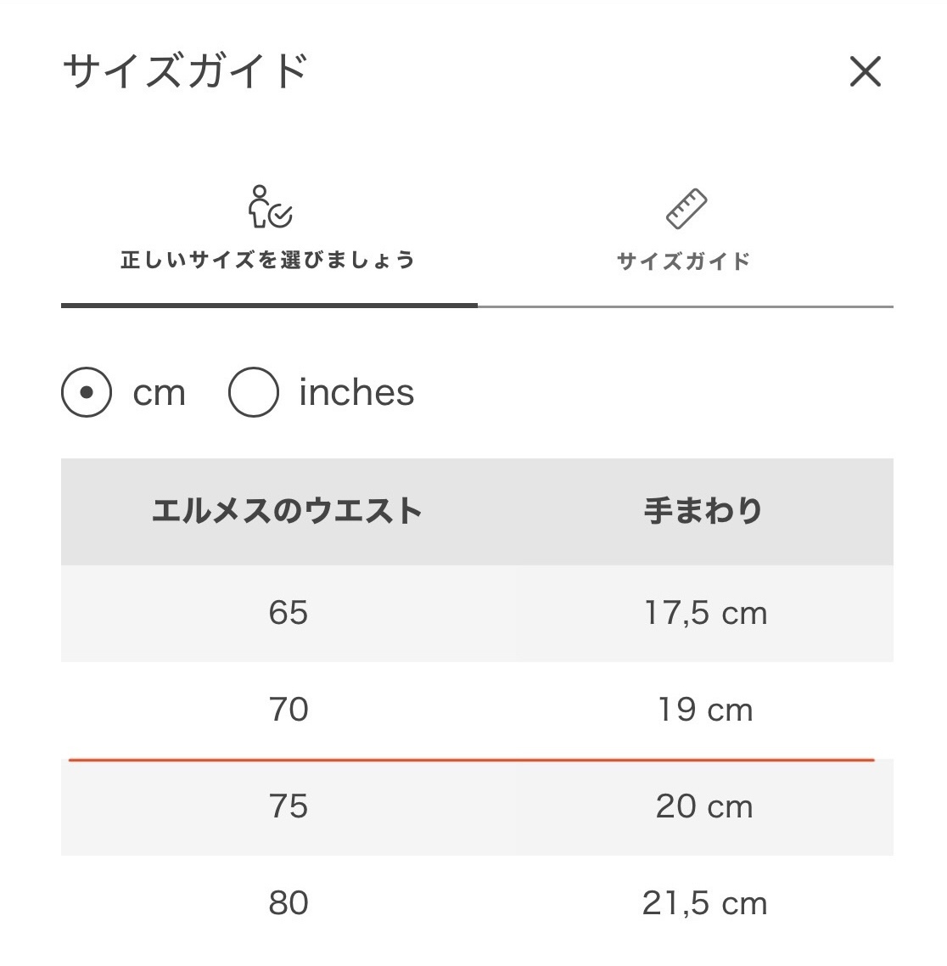The height and width of the screenshot is (966, 947).
Task: Switch to 正しいサイズを選びましょう tab
Action: 268,259
